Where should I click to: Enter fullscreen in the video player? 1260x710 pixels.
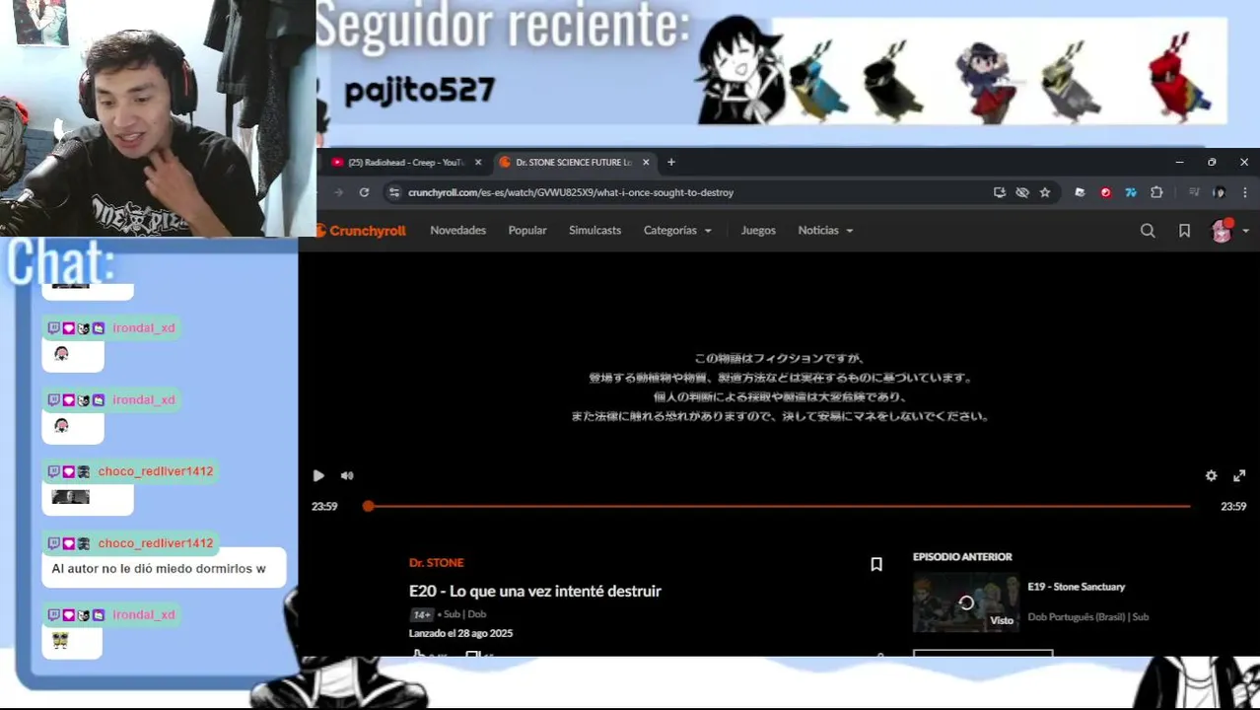click(1239, 475)
